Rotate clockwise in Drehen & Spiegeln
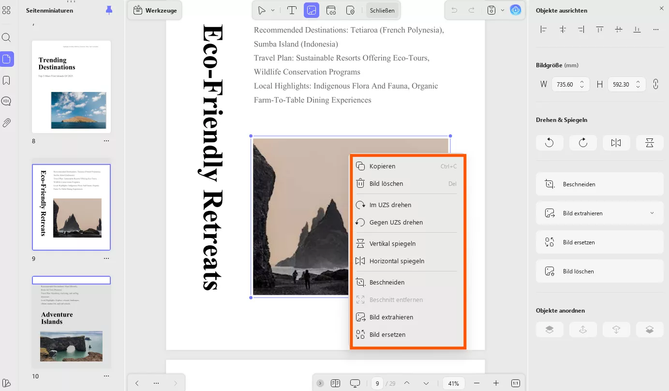This screenshot has height=391, width=669. tap(583, 143)
